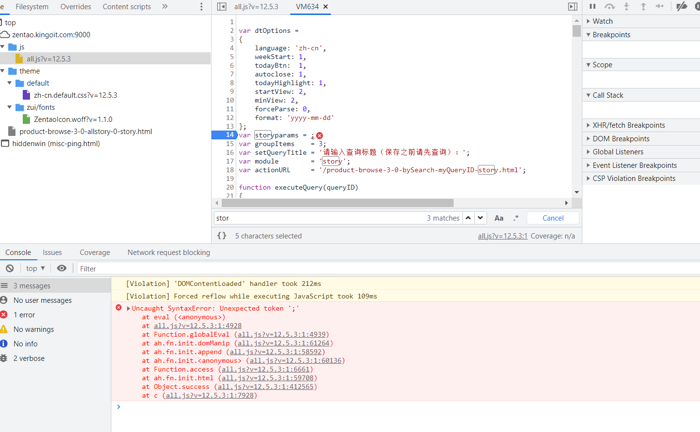Expand XHR/fetch Breakpoints section

628,125
